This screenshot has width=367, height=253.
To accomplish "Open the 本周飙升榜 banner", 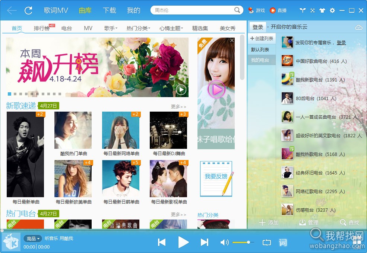I will coord(97,67).
